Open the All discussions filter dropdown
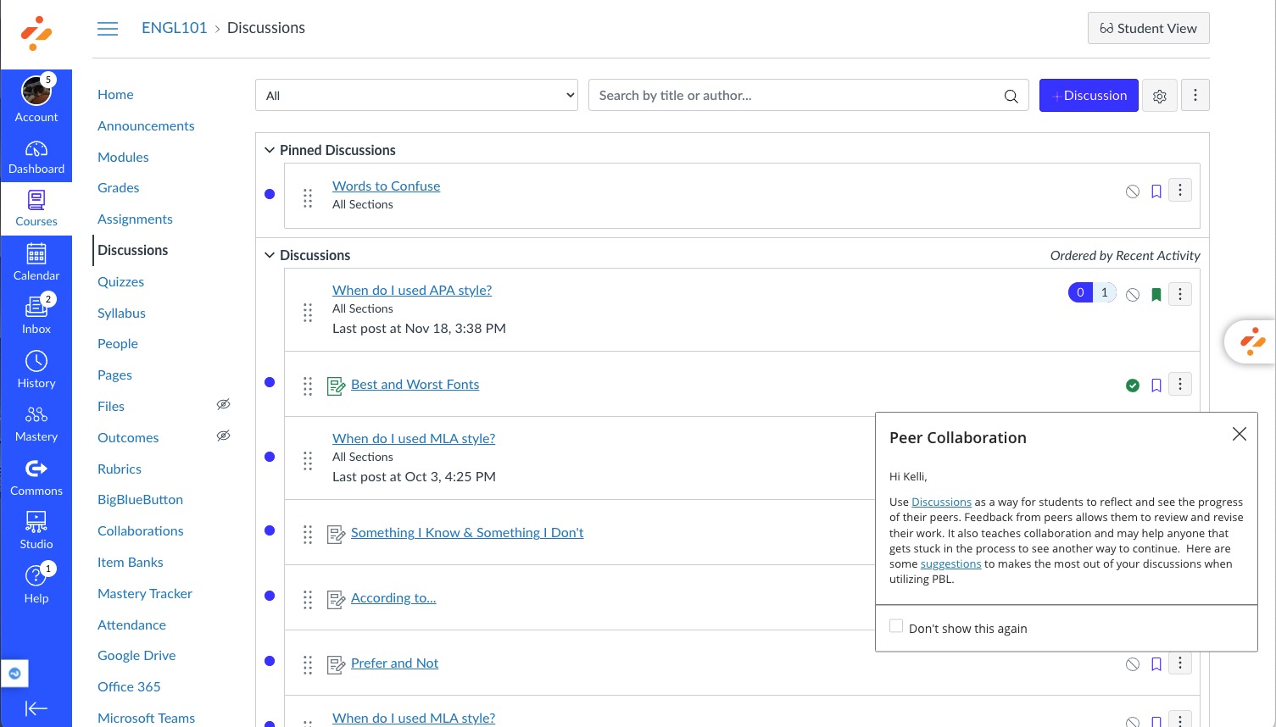 pyautogui.click(x=416, y=96)
